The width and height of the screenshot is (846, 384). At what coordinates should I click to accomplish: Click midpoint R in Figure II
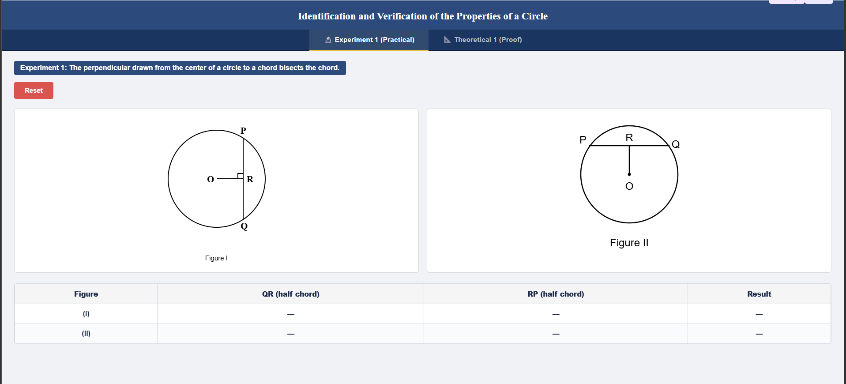point(629,137)
